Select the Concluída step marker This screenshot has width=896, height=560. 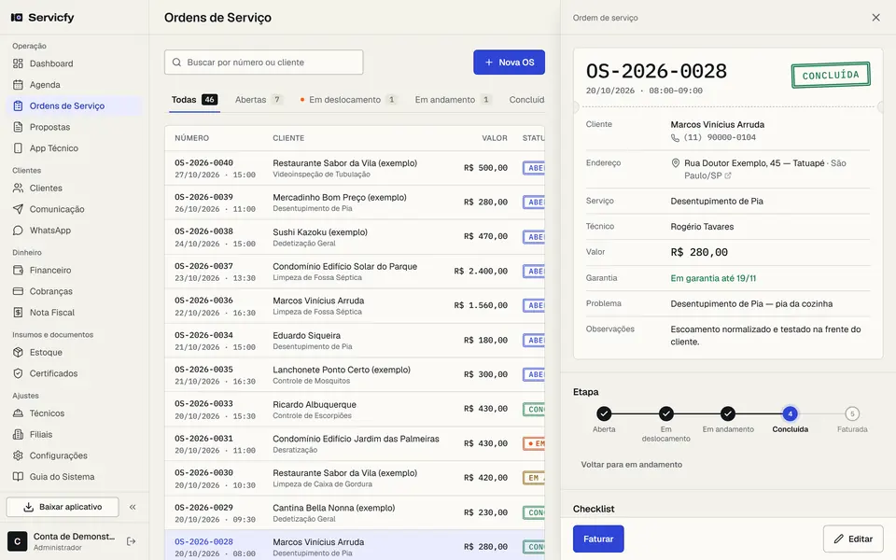pos(791,413)
